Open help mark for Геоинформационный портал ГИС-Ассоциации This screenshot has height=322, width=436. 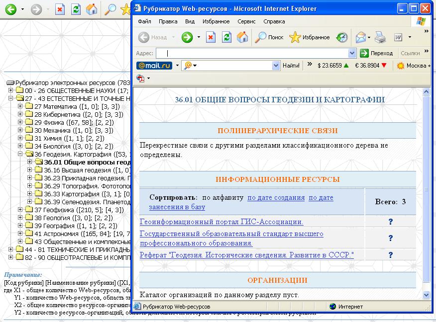[390, 222]
